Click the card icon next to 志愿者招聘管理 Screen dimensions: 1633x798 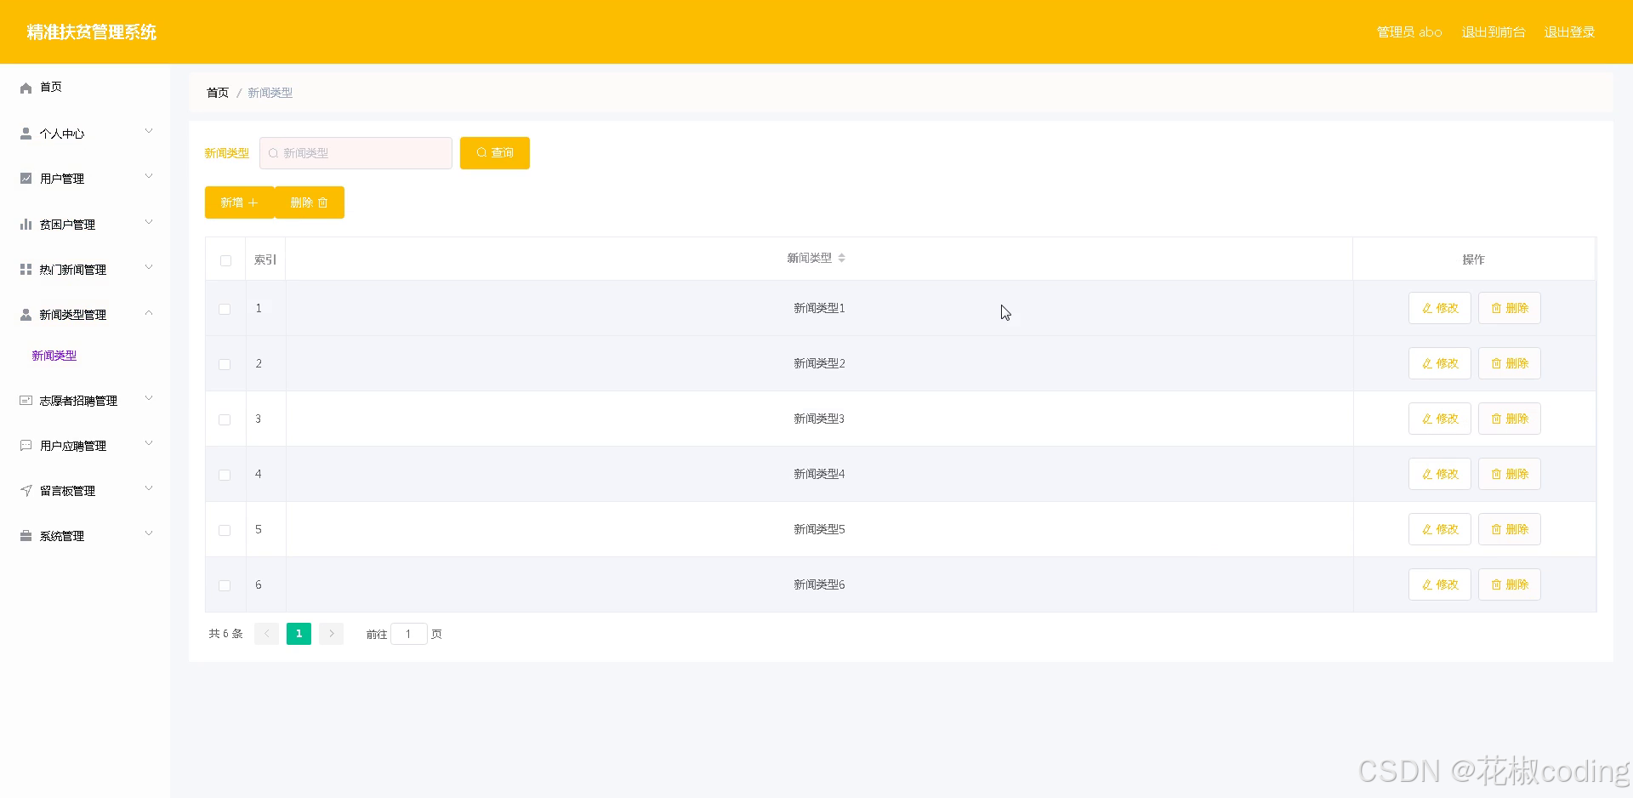coord(26,401)
